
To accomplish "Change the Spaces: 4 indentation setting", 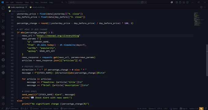I will coord(152,108).
